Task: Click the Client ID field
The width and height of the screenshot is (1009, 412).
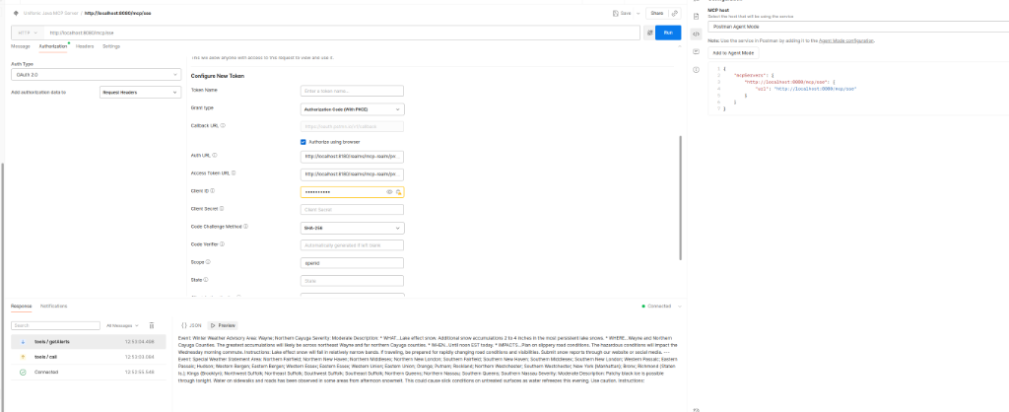Action: click(352, 192)
